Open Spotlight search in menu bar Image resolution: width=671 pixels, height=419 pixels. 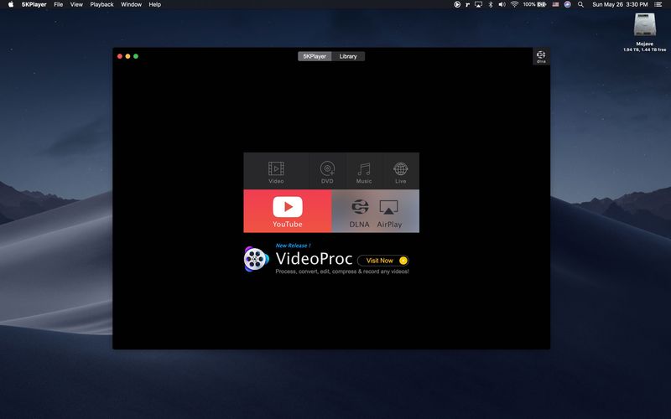tap(580, 4)
